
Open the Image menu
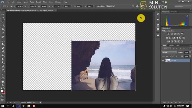19,2
